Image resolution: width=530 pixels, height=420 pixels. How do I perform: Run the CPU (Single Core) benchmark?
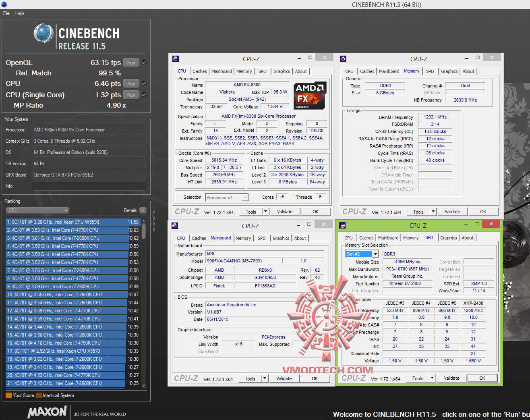click(x=131, y=95)
